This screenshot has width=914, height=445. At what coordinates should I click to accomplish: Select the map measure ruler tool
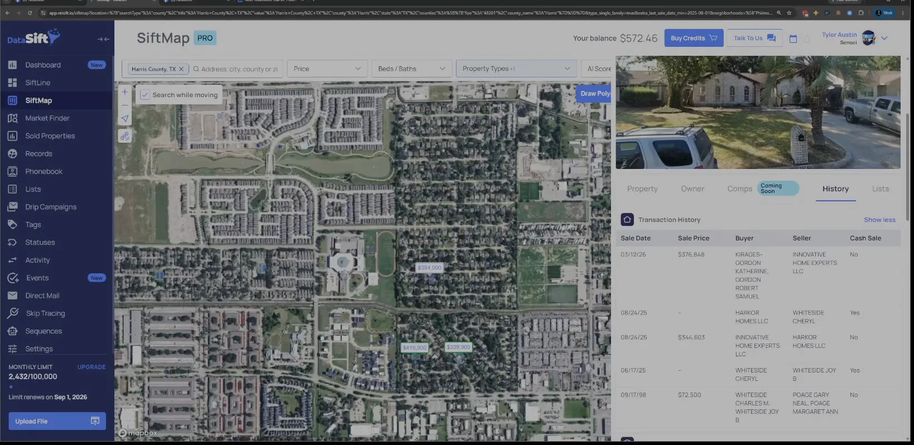click(125, 136)
